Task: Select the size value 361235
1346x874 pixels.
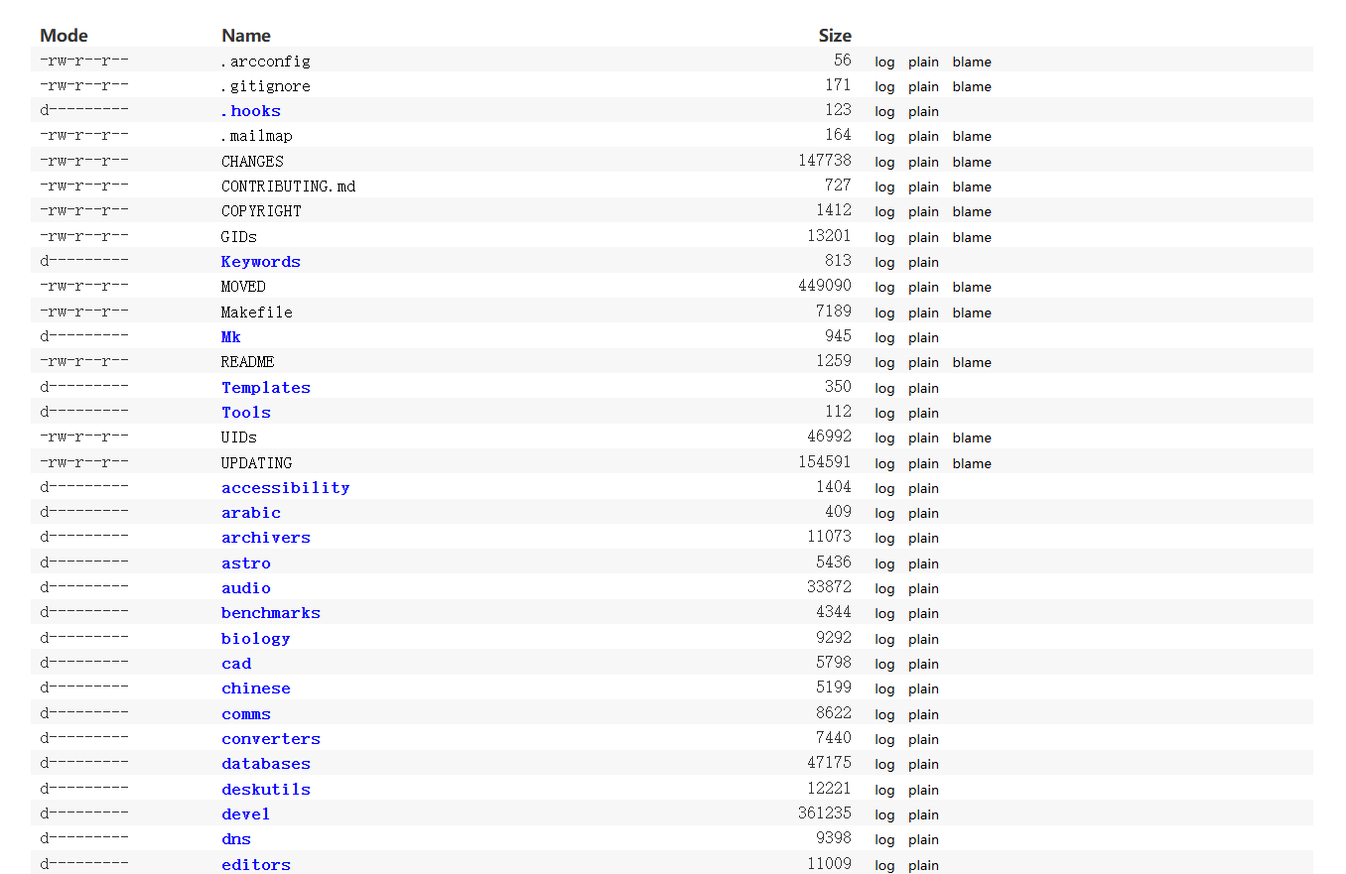Action: coord(825,813)
